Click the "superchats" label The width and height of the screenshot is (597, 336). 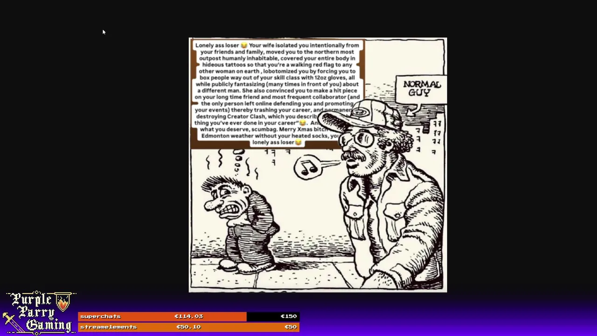(100, 316)
